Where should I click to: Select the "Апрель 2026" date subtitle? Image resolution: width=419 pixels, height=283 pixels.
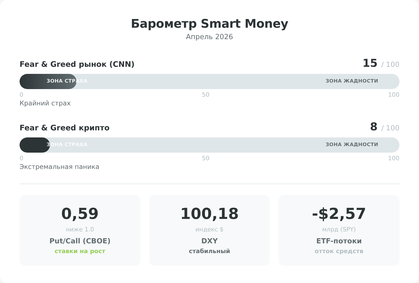209,37
